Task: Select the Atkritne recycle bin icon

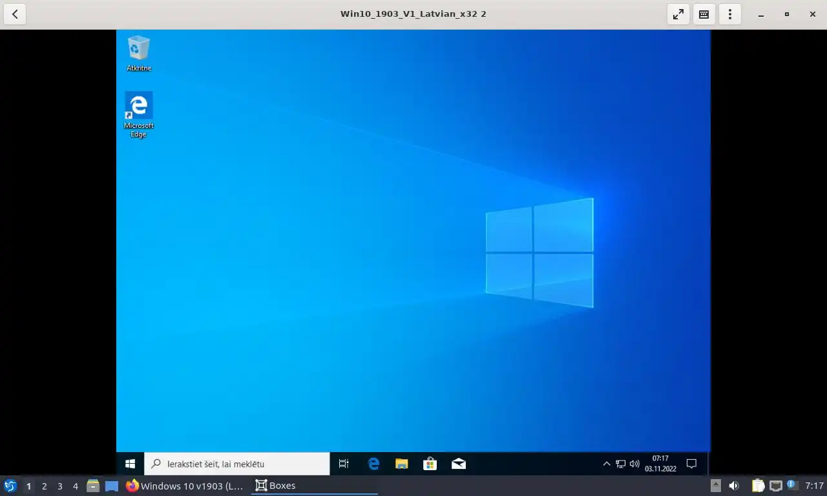Action: pos(139,54)
